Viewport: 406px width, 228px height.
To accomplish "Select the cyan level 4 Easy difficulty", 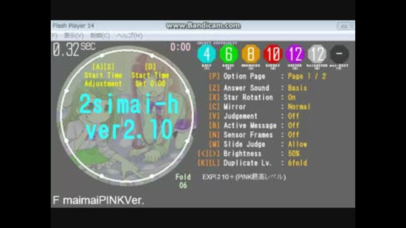I will coord(206,54).
